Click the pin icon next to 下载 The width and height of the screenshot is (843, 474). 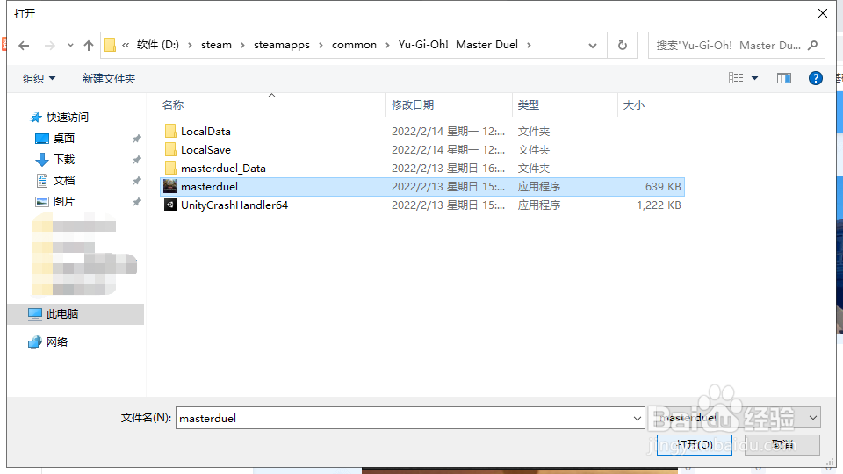click(x=137, y=160)
